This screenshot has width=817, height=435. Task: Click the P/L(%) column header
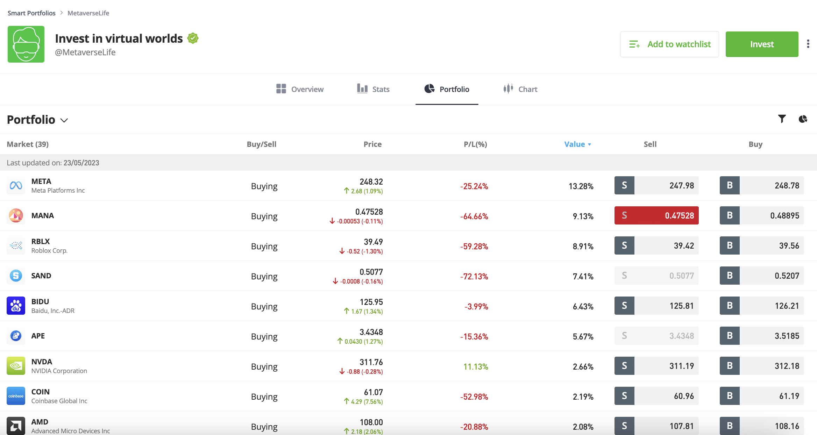(x=475, y=144)
